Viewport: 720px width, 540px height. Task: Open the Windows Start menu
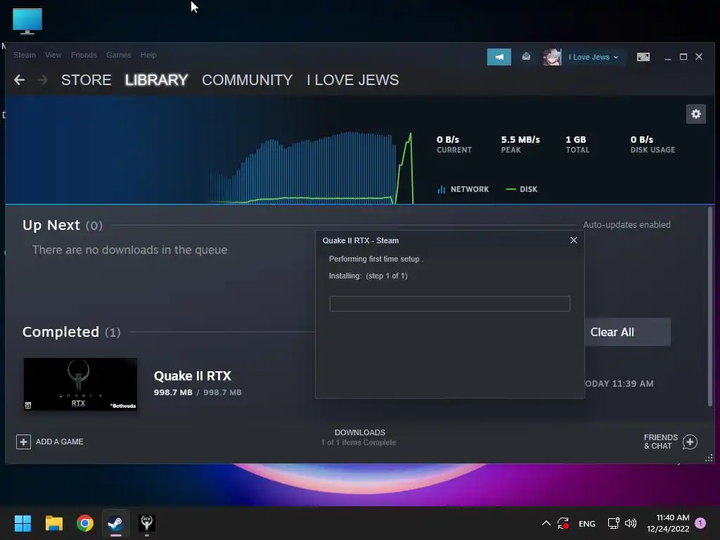pyautogui.click(x=22, y=523)
